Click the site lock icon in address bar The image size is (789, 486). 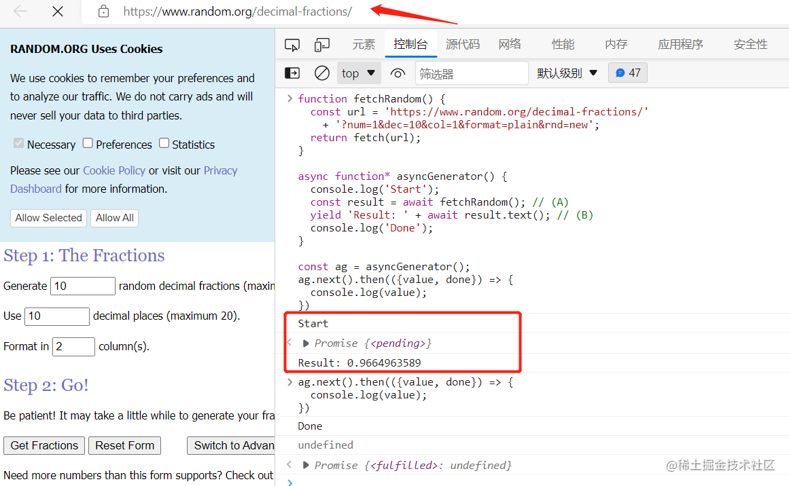click(x=103, y=11)
